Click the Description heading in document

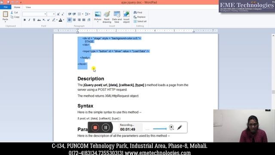[91, 79]
